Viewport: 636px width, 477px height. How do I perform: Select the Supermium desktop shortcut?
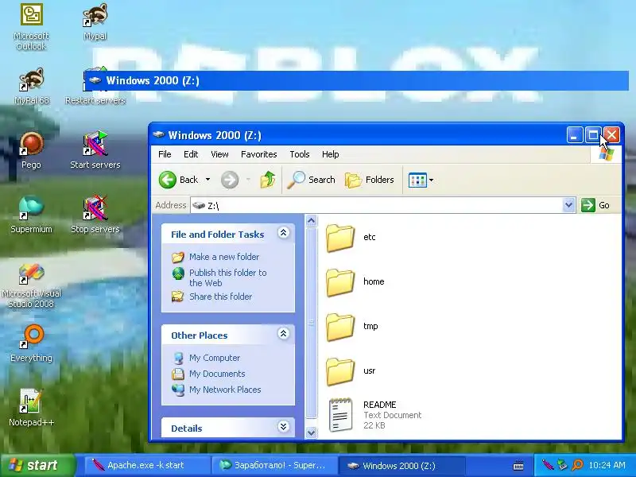click(31, 215)
